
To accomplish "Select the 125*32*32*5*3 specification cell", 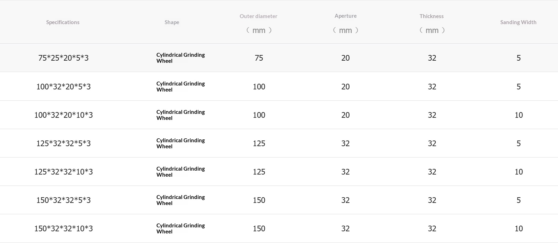I will click(x=63, y=143).
